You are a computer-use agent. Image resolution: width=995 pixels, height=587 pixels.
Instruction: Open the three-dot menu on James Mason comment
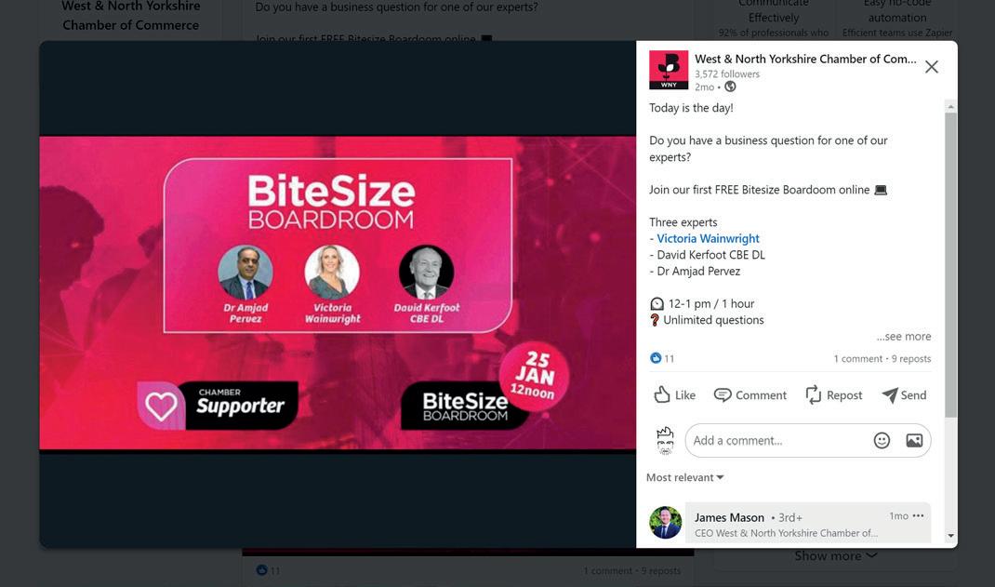click(x=918, y=516)
